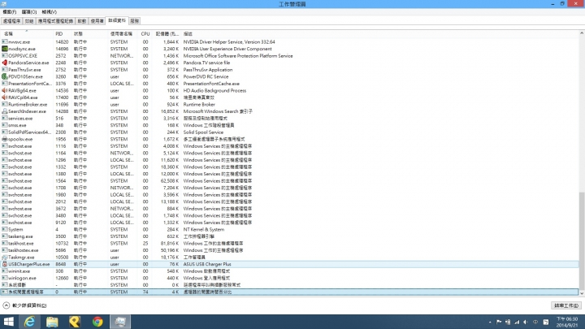
Task: Click the RAVCpl64.exe speaker icon
Action: (5, 97)
